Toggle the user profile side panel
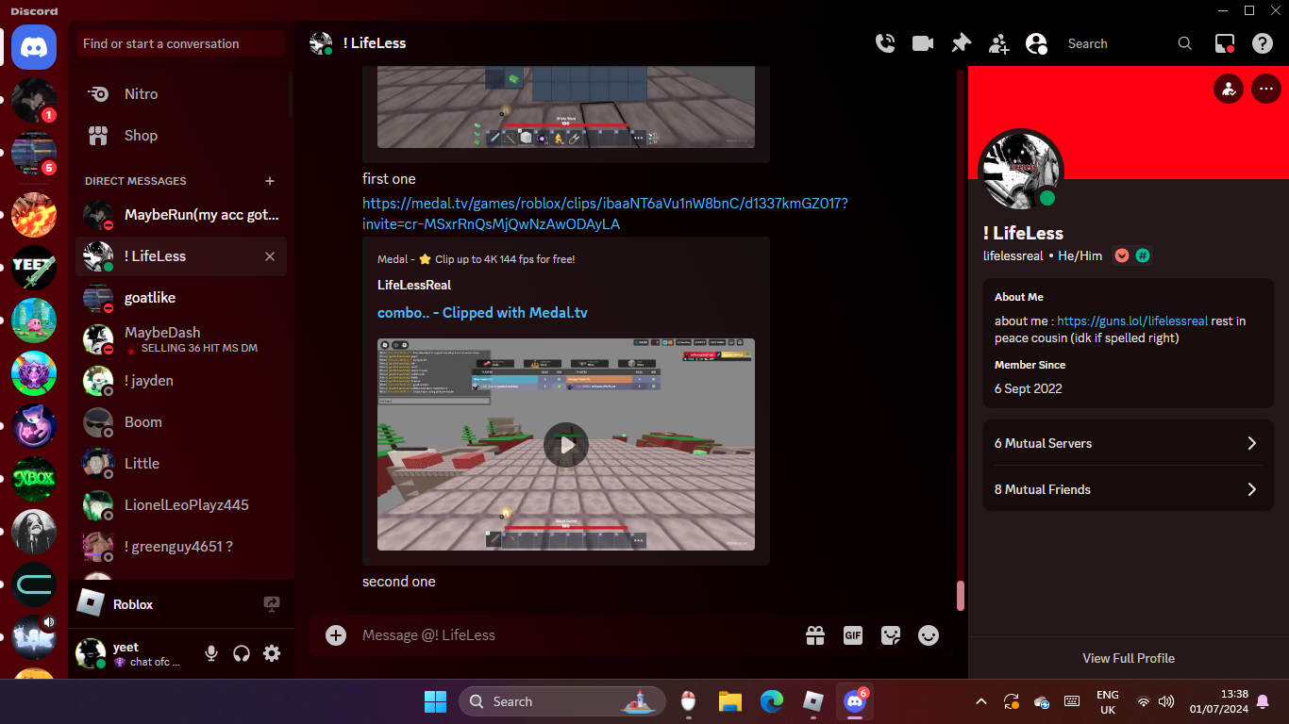Viewport: 1289px width, 724px height. tap(1036, 43)
